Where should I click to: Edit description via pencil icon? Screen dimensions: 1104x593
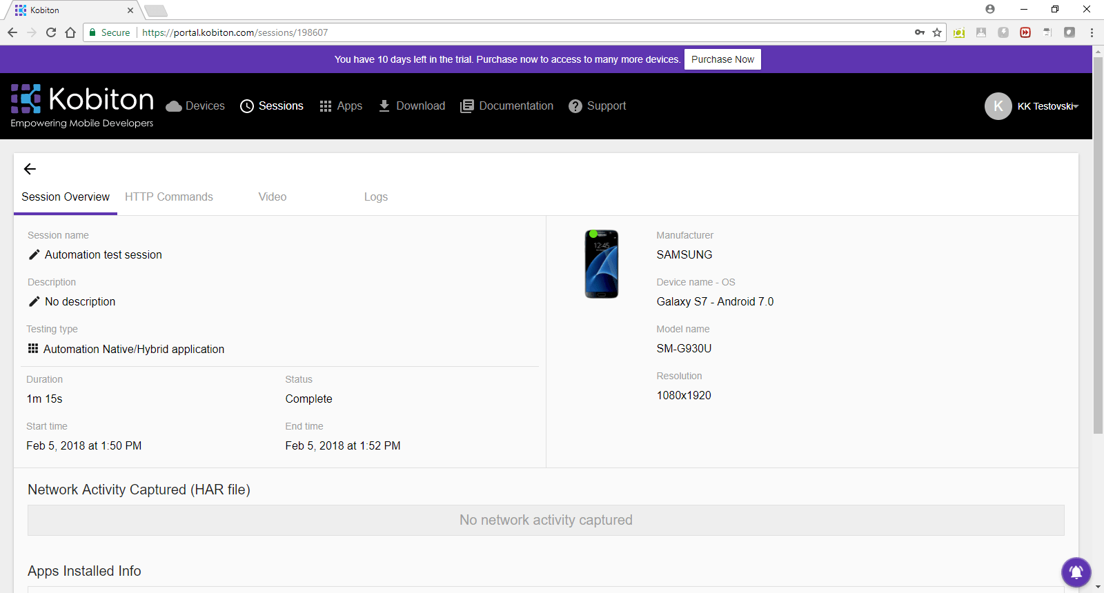click(x=34, y=301)
